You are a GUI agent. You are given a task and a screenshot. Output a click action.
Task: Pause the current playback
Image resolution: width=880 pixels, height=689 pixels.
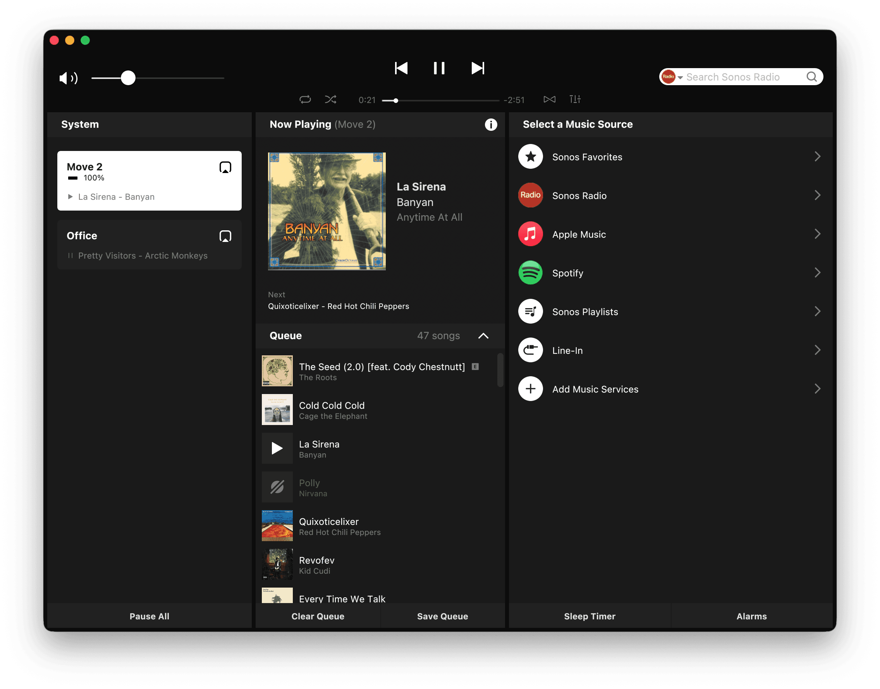click(x=439, y=68)
